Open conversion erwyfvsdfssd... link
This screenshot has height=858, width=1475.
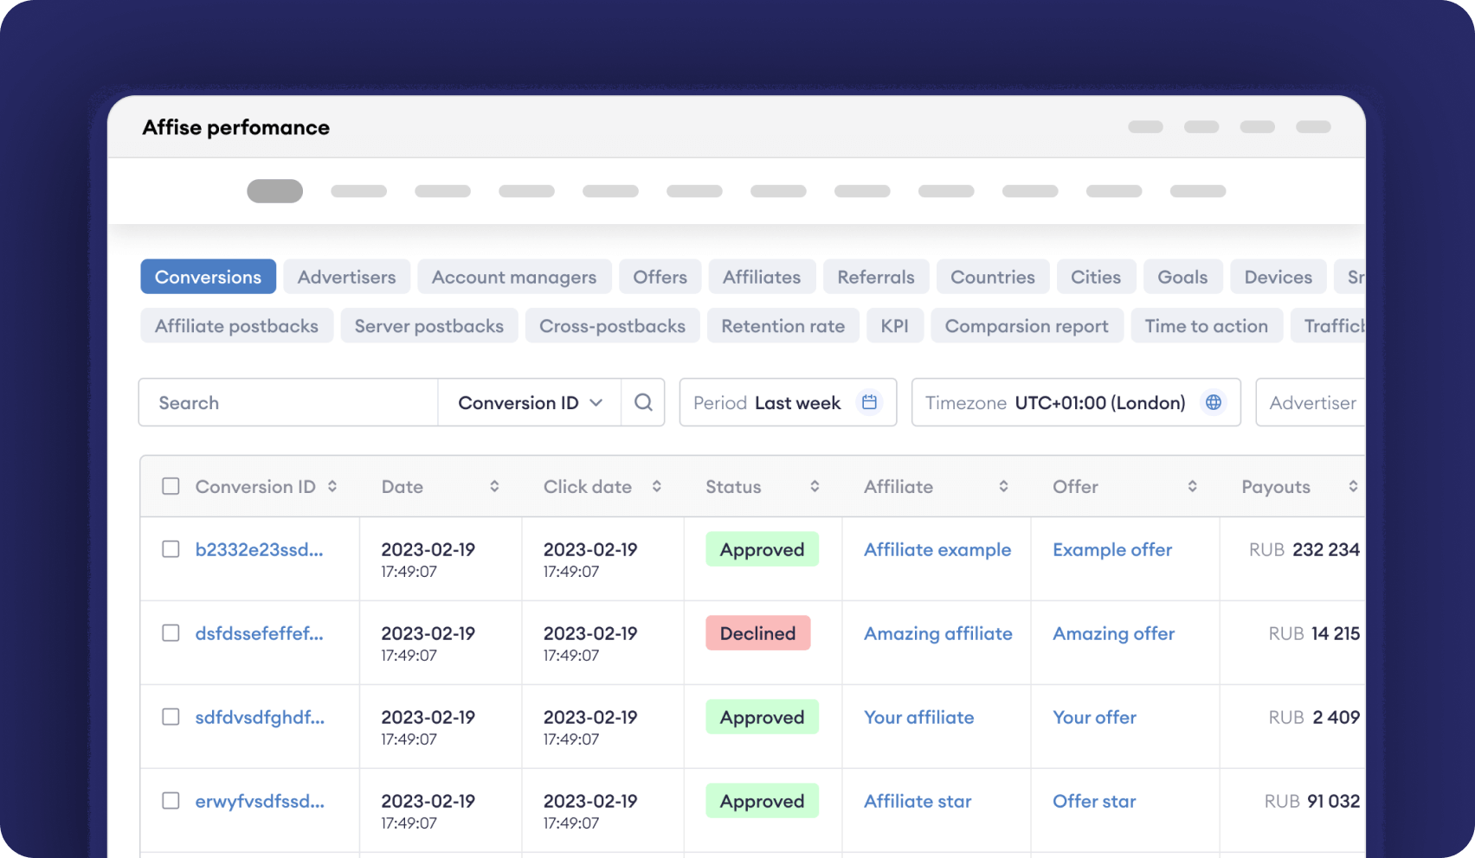click(260, 801)
